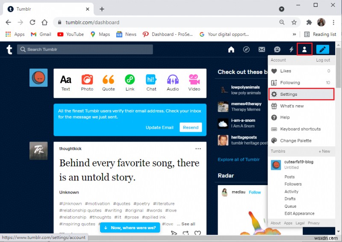
Task: Click the address bar URL
Action: [92, 22]
